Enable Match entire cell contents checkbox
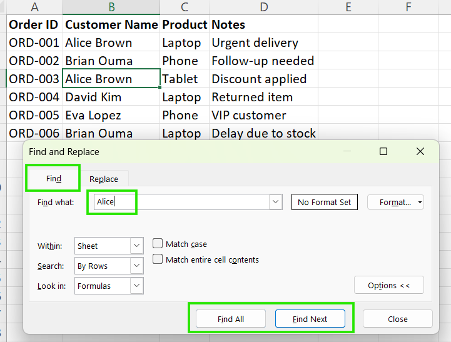The image size is (451, 342). 158,259
